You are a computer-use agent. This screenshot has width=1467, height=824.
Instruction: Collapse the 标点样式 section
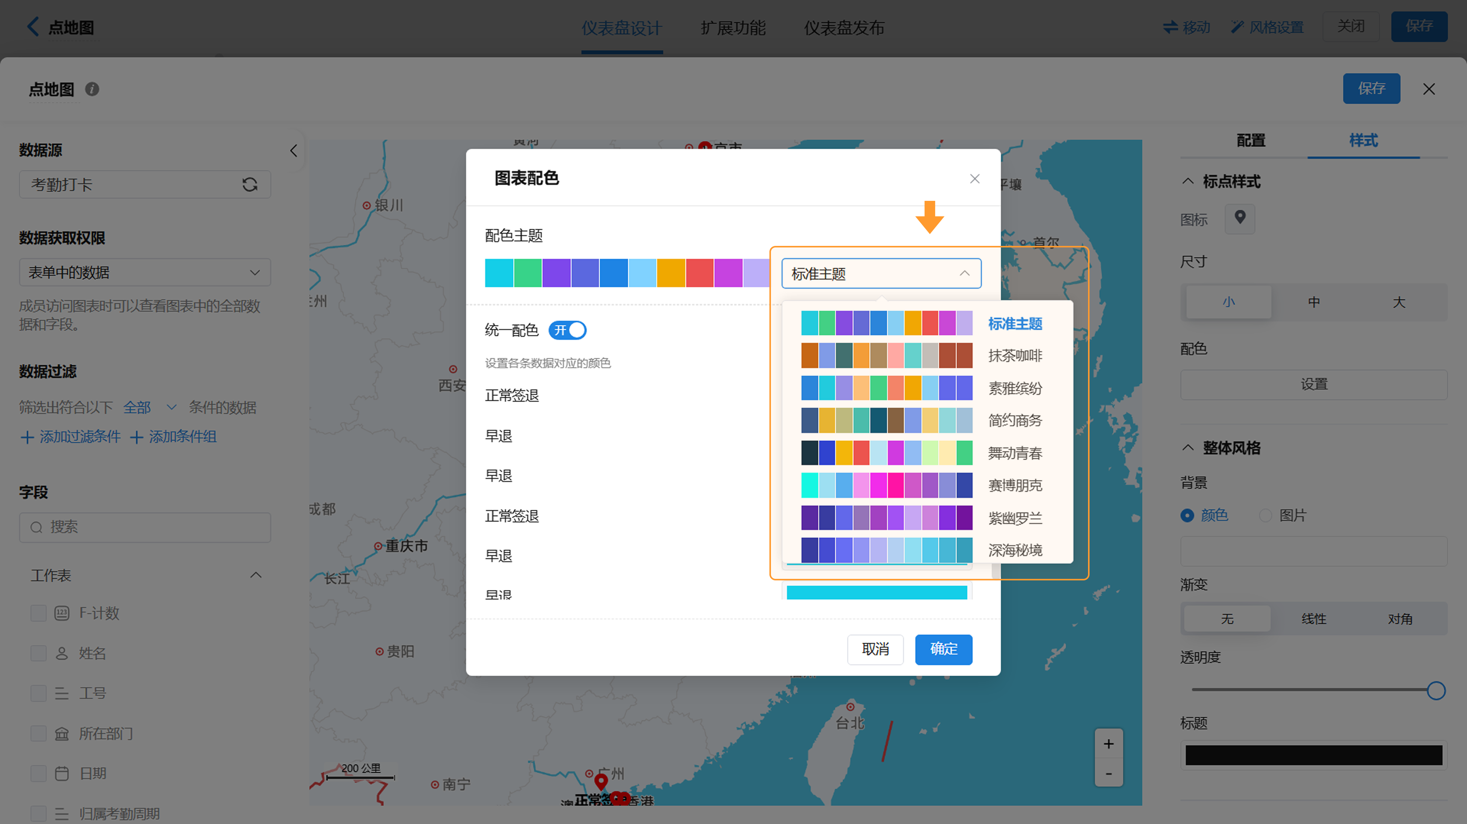coord(1188,181)
